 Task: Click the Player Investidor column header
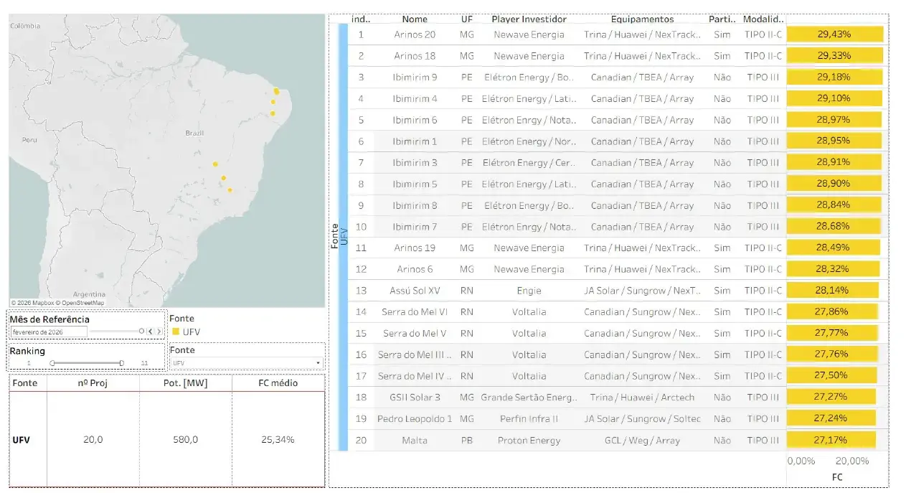[x=529, y=19]
